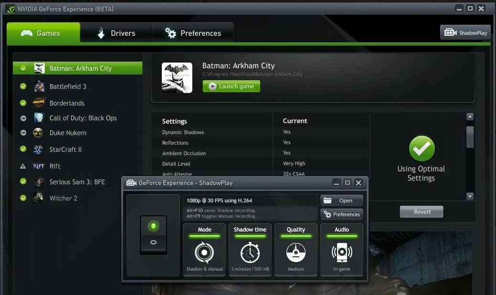Screen dimensions: 496x295
Task: Click the Settings column header
Action: coord(174,121)
